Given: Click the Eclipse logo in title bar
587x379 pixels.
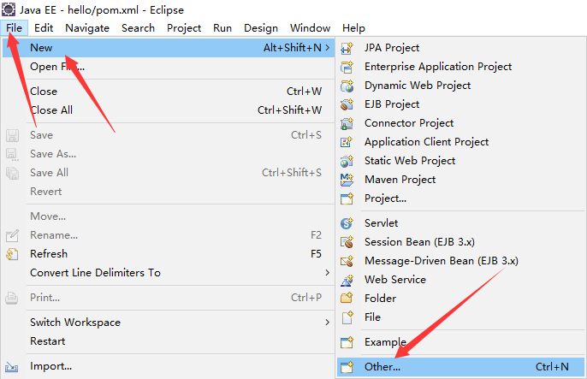Looking at the screenshot, I should (9, 9).
